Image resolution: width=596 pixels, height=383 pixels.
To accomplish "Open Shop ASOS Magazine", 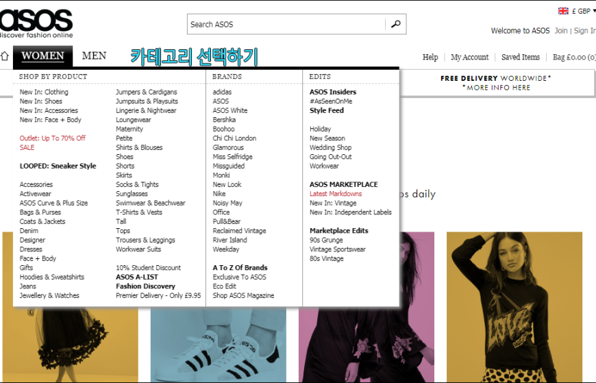I will (243, 295).
